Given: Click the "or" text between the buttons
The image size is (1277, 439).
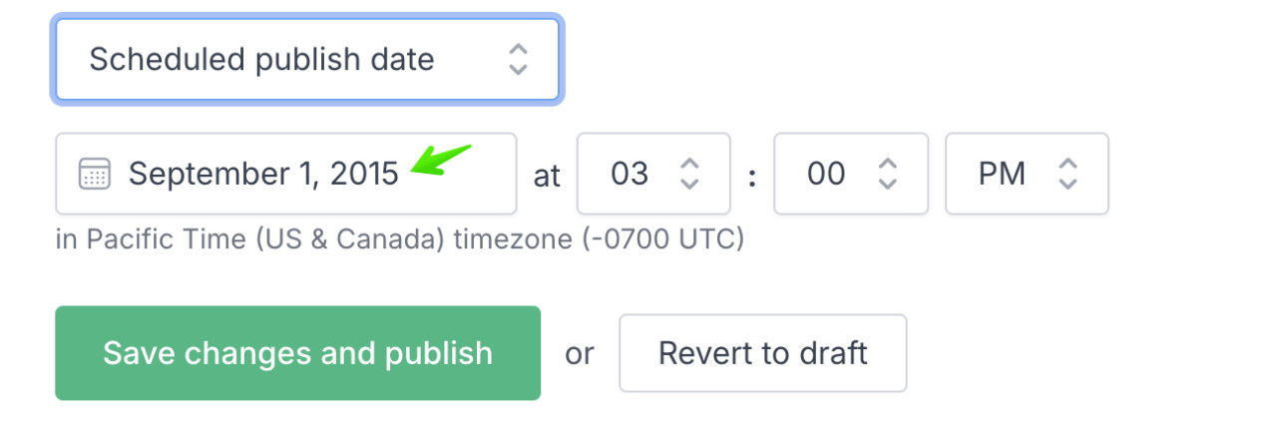Looking at the screenshot, I should point(580,354).
